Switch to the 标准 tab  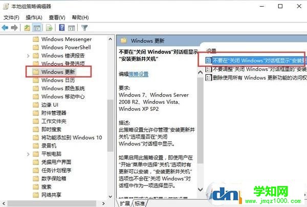pos(140,203)
